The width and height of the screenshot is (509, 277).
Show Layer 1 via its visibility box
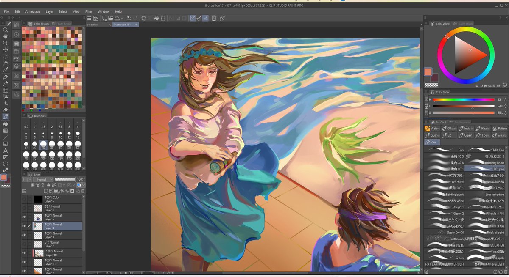tap(24, 208)
